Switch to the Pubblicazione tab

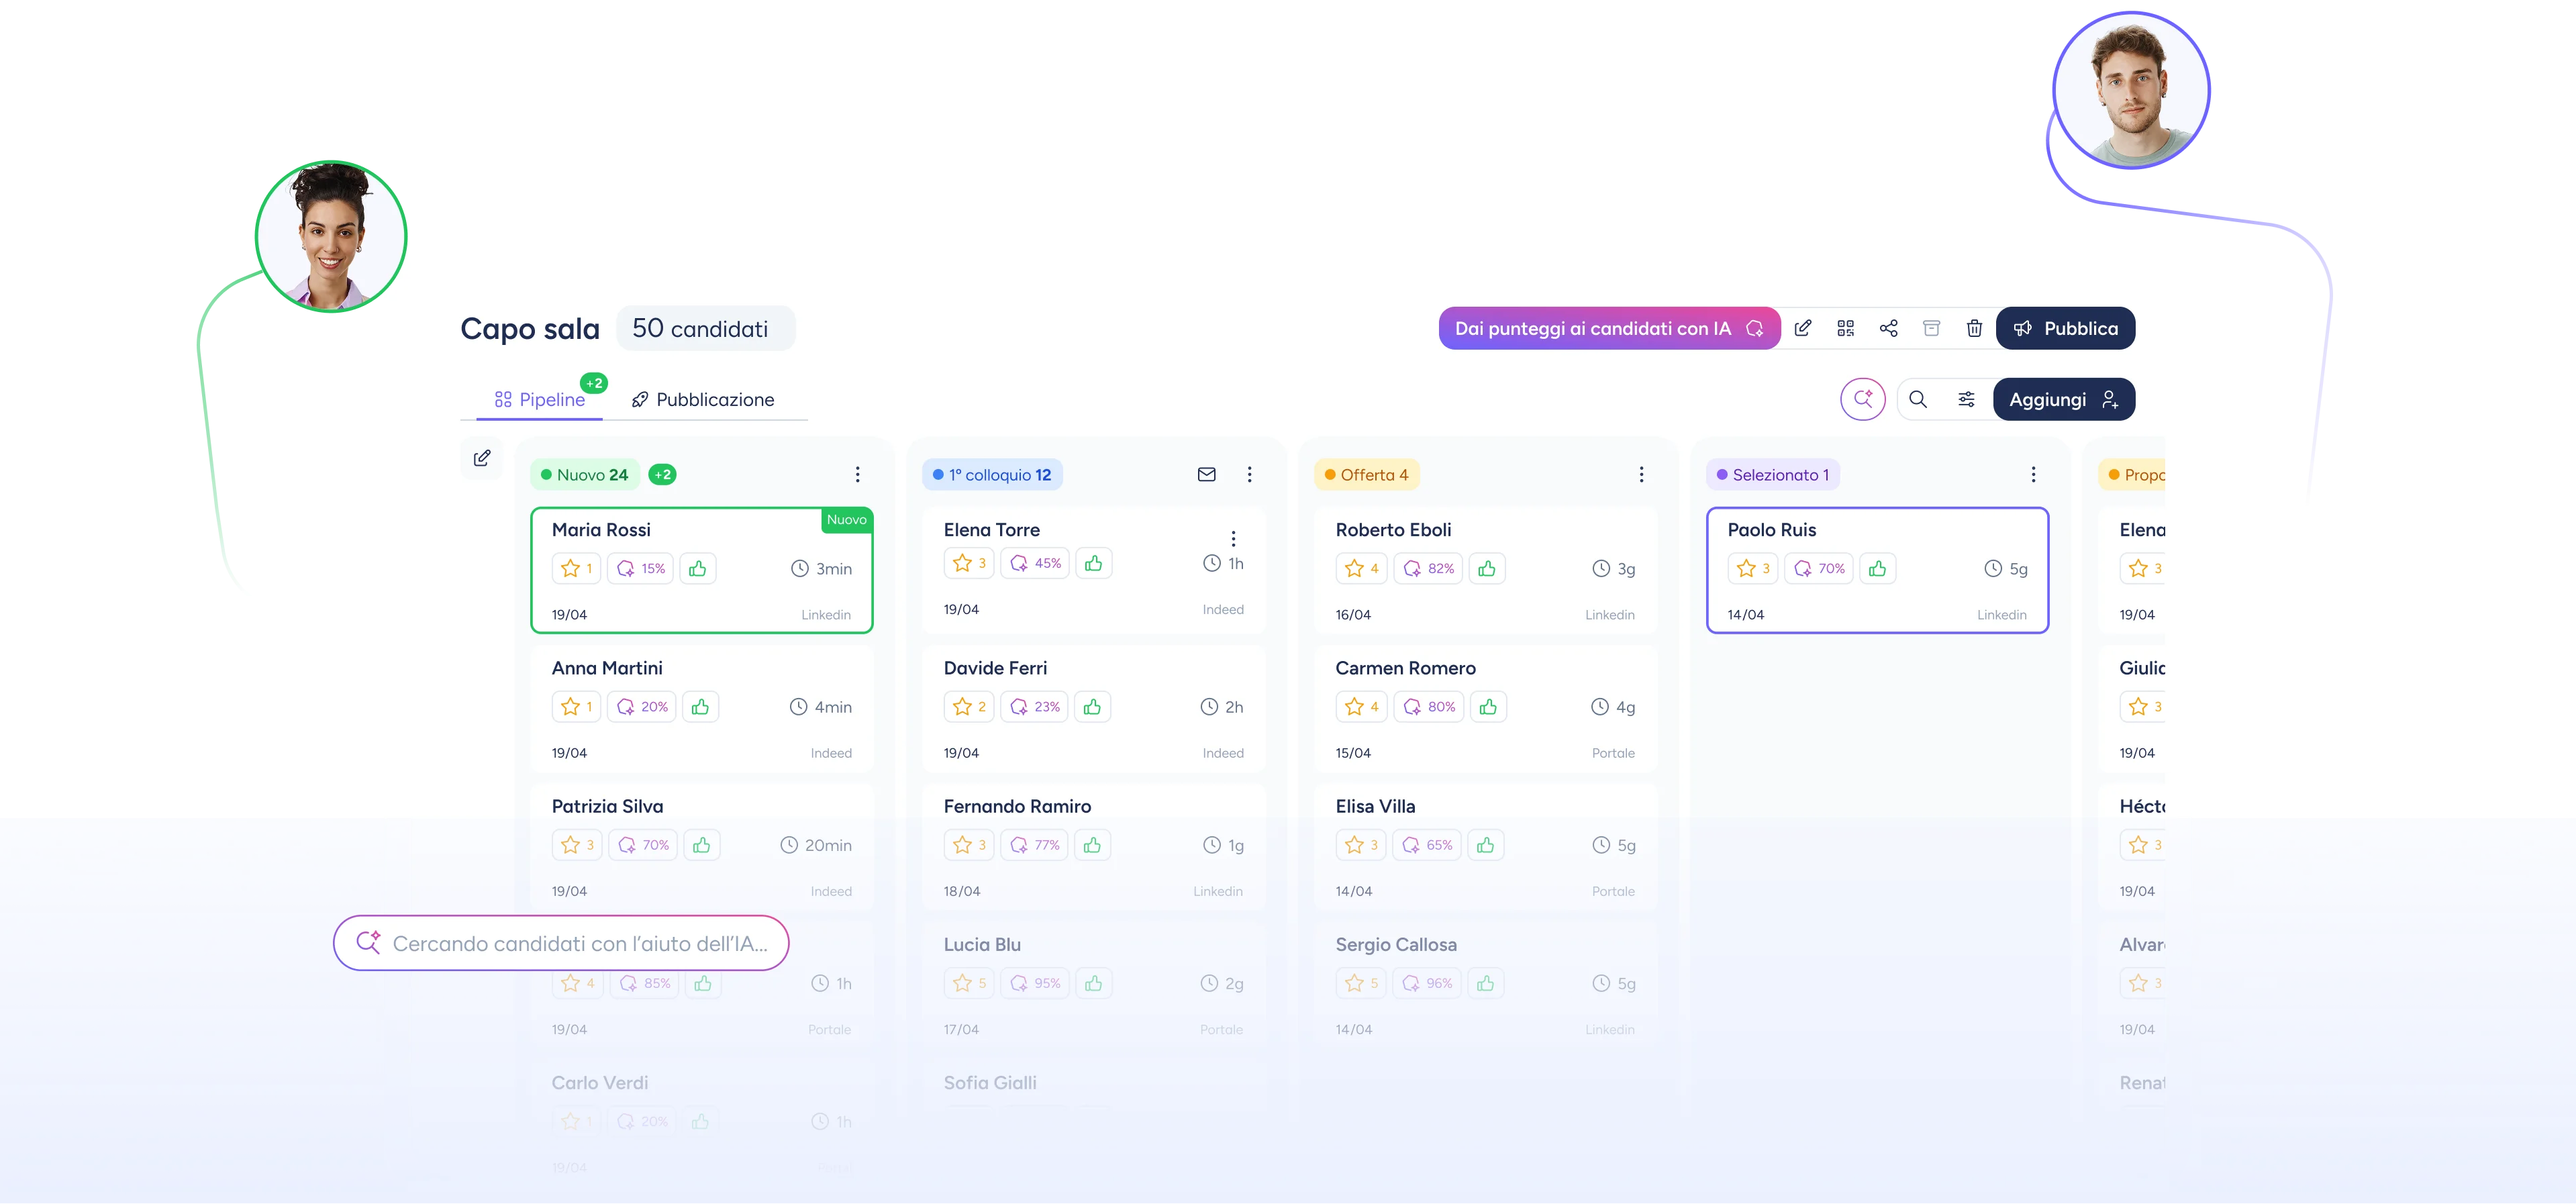pyautogui.click(x=703, y=399)
